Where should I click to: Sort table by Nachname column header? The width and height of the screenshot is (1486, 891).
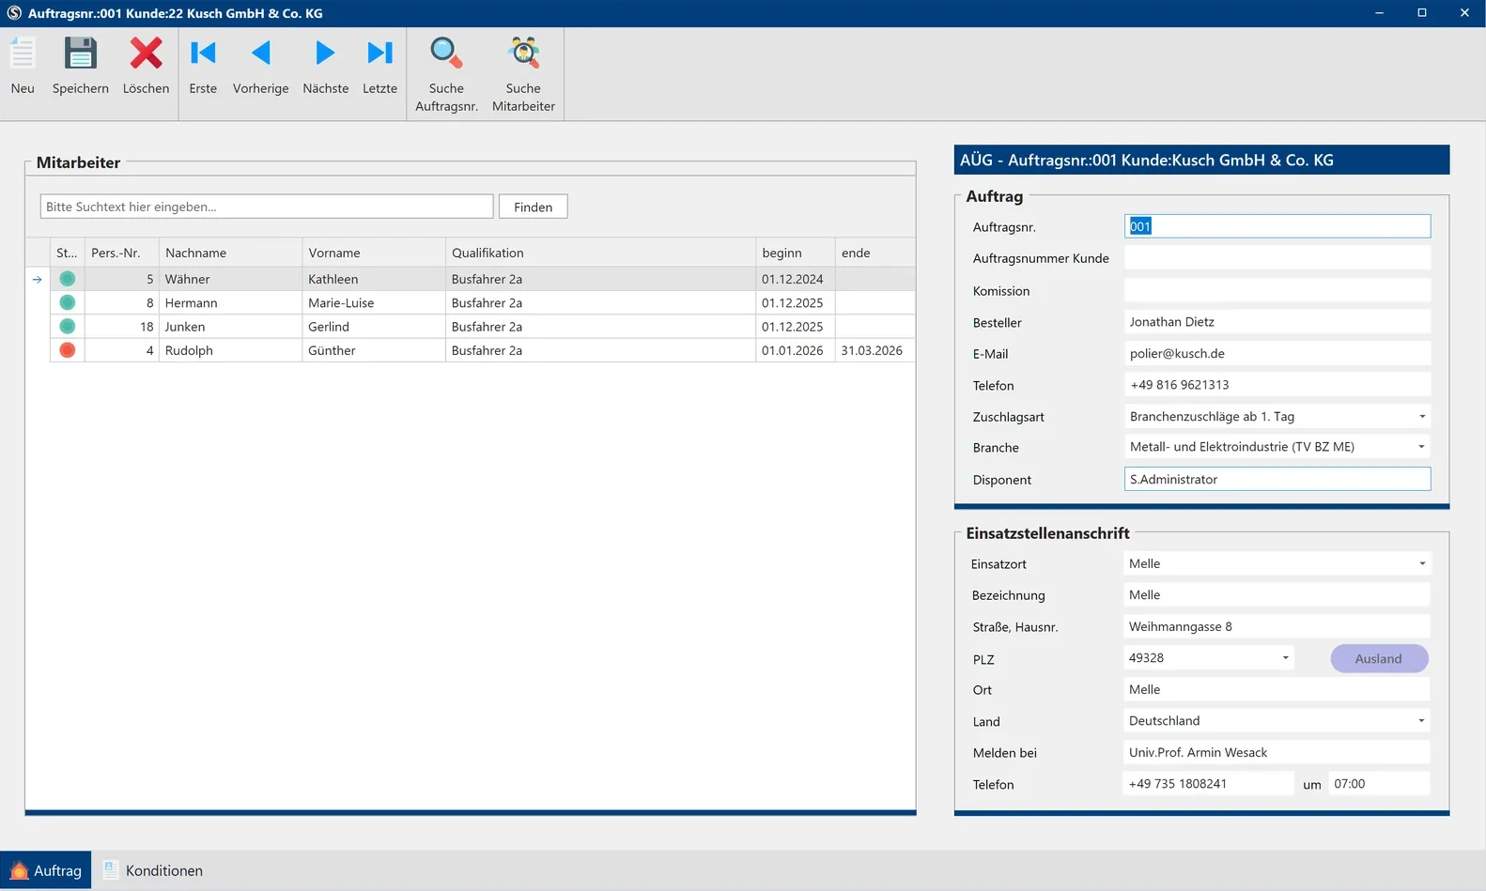(230, 253)
